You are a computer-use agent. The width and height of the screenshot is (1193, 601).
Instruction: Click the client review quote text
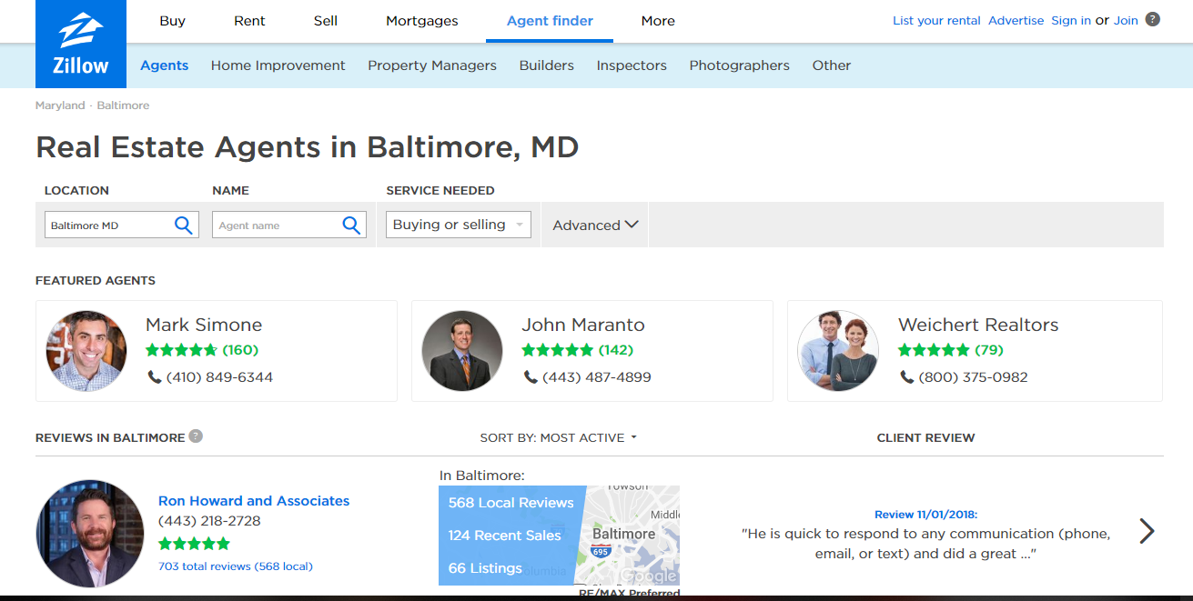(x=925, y=544)
